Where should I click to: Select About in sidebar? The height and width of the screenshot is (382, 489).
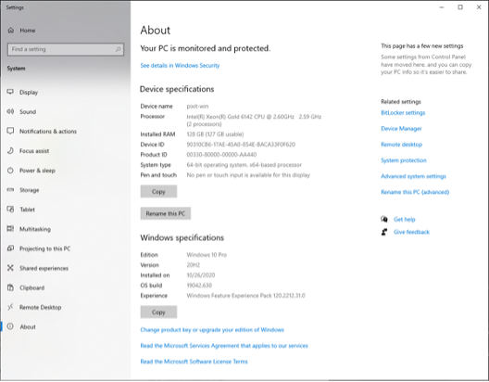click(66, 326)
